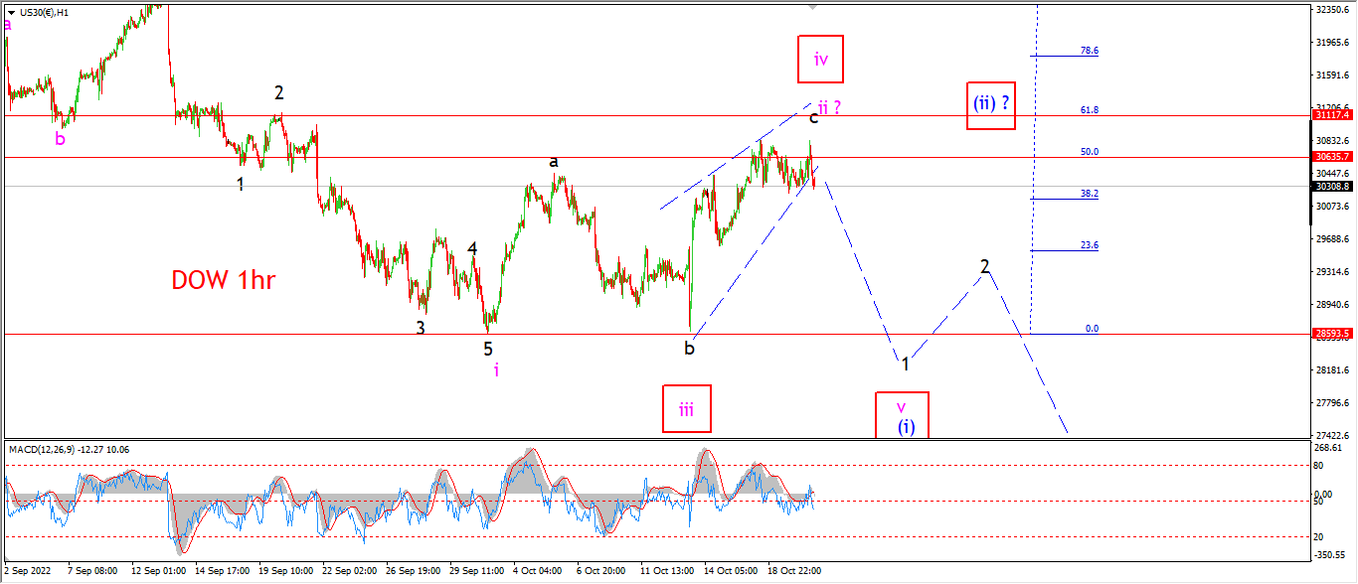
Task: Click the chart shift triangle marker at top
Action: point(814,7)
